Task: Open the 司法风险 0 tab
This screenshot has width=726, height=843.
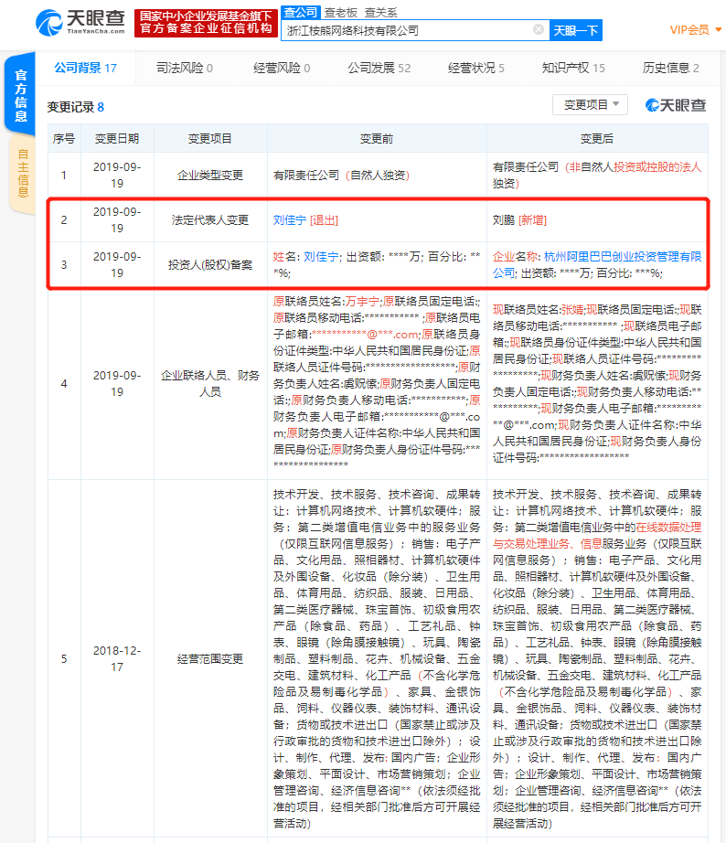Action: [x=185, y=69]
